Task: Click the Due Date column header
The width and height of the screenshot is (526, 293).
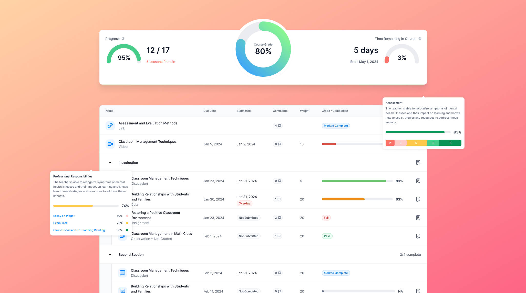Action: [210, 111]
